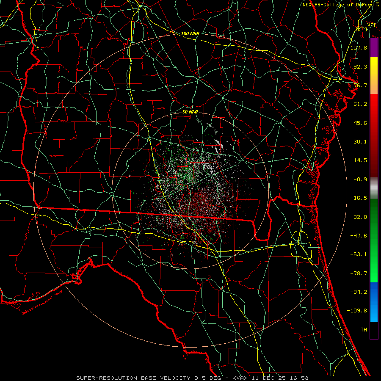The height and width of the screenshot is (381, 381).
Task: Click the 50 NMI range ring label
Action: [190, 112]
